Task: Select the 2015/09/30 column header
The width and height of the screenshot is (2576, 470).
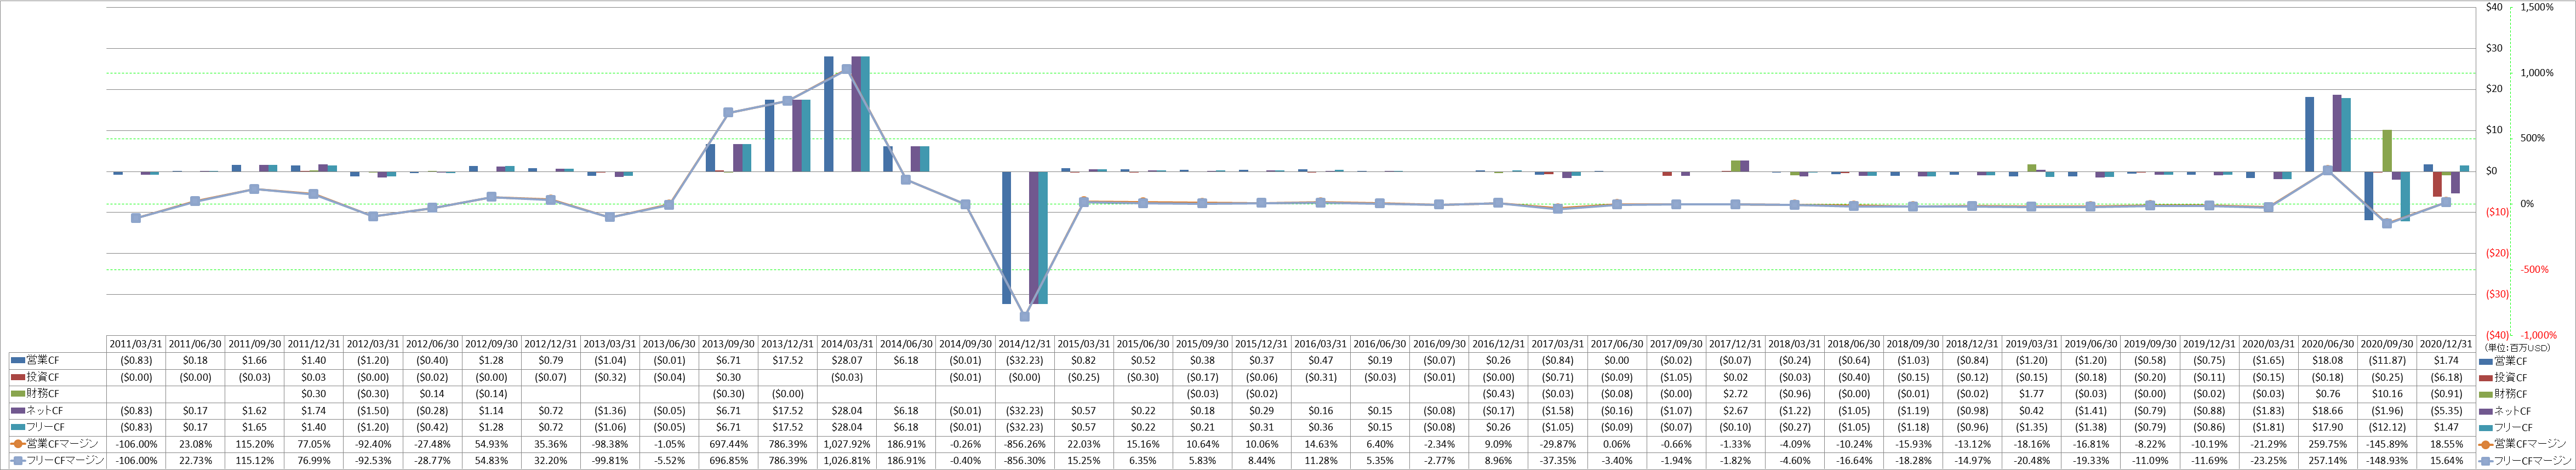Action: (1202, 344)
